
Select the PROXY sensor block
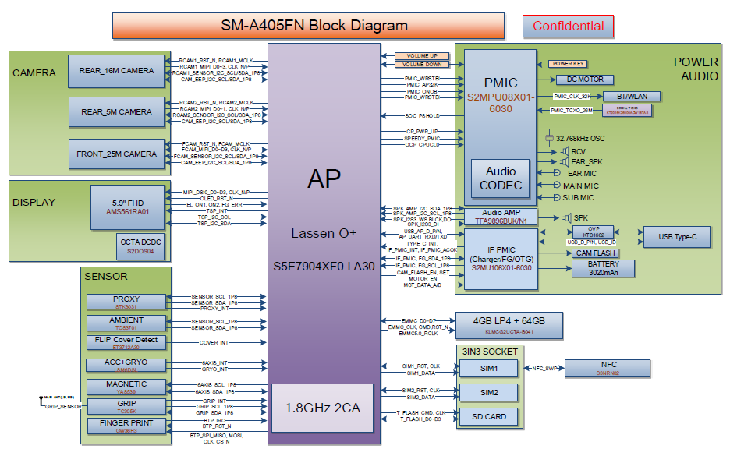point(126,302)
